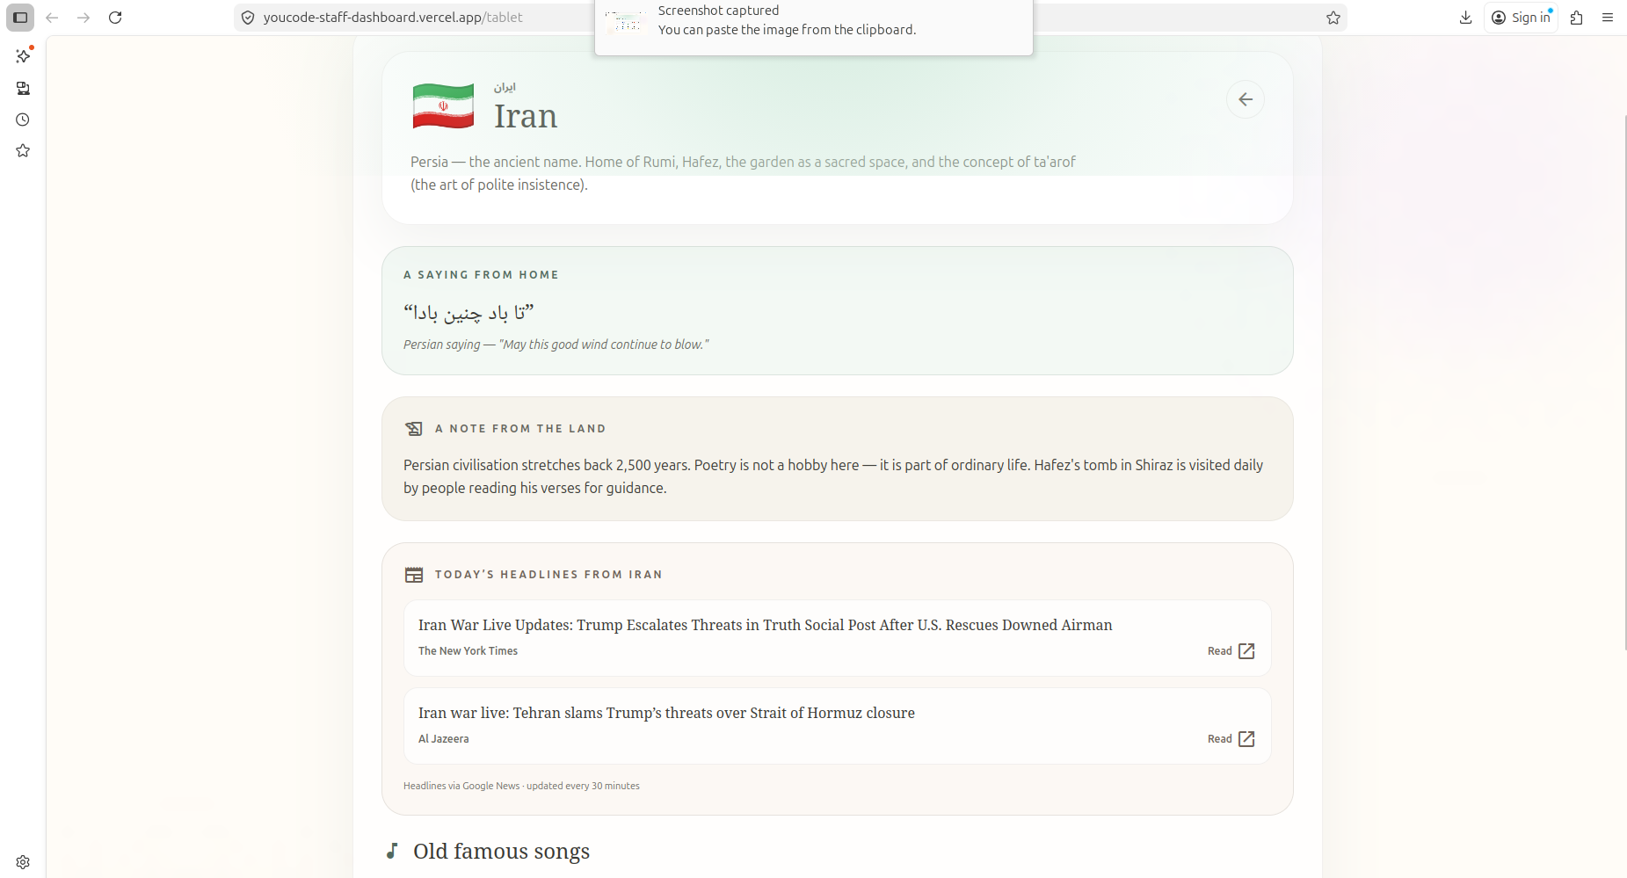Click 'TODAY'S HEADLINES FROM IRAN' label
The width and height of the screenshot is (1627, 878).
pos(548,575)
